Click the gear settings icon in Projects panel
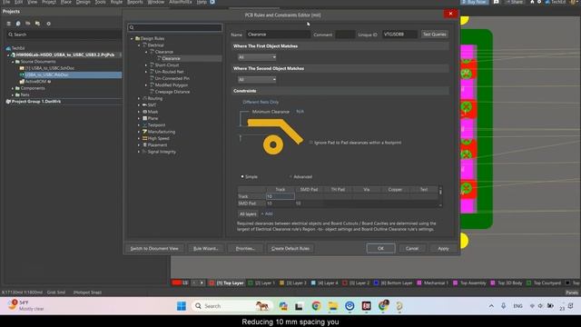This screenshot has height=327, width=581. point(48,24)
